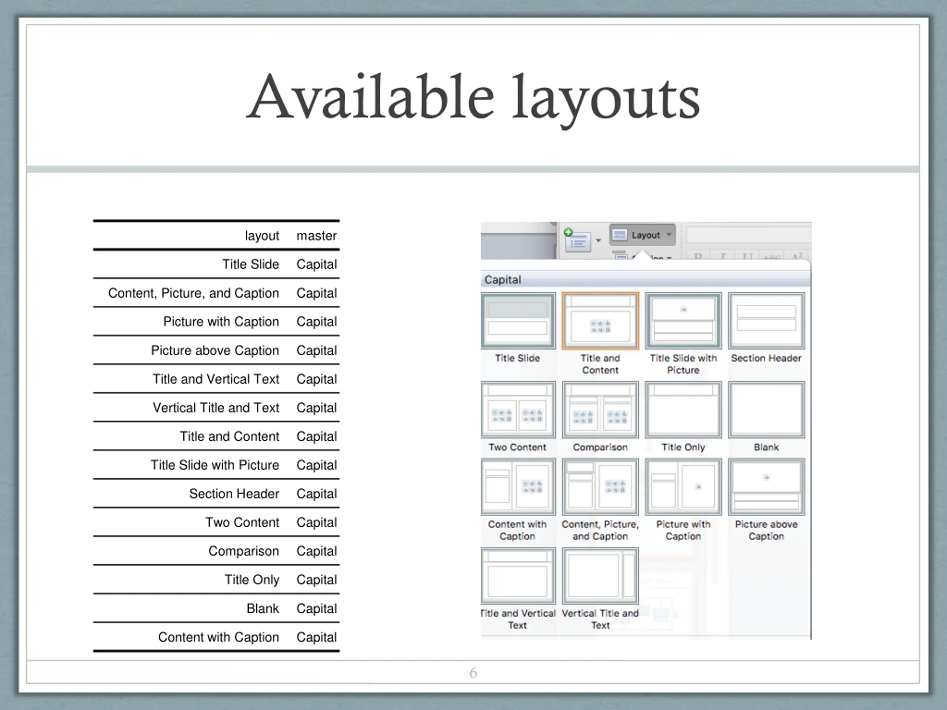
Task: Click the 'layout' column header in table
Action: point(262,236)
